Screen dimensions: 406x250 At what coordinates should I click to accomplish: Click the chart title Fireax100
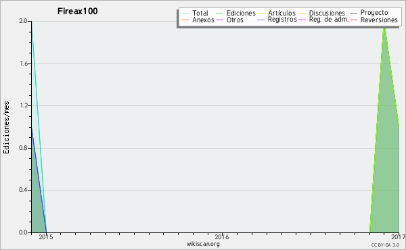[x=77, y=11]
